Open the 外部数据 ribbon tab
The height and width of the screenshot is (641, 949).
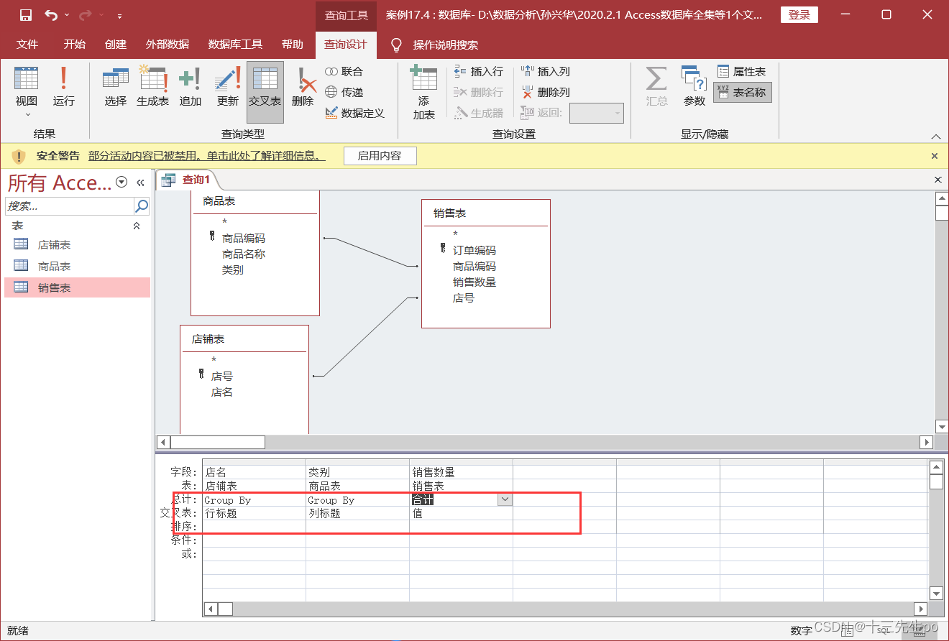coord(167,45)
